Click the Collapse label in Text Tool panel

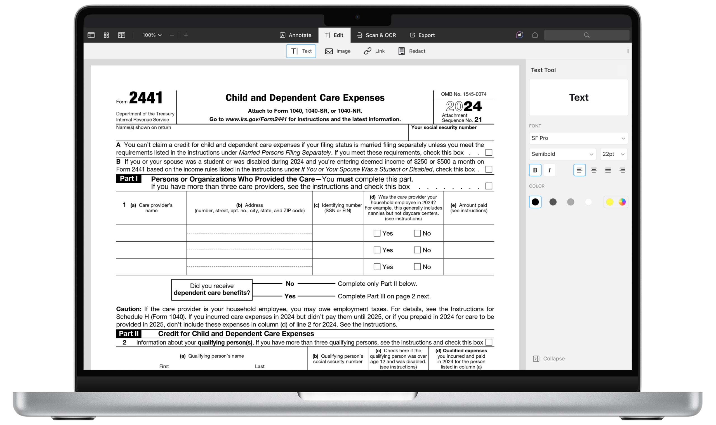[554, 358]
